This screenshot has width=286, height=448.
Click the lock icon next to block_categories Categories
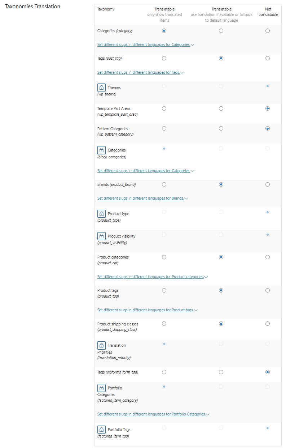pos(101,150)
